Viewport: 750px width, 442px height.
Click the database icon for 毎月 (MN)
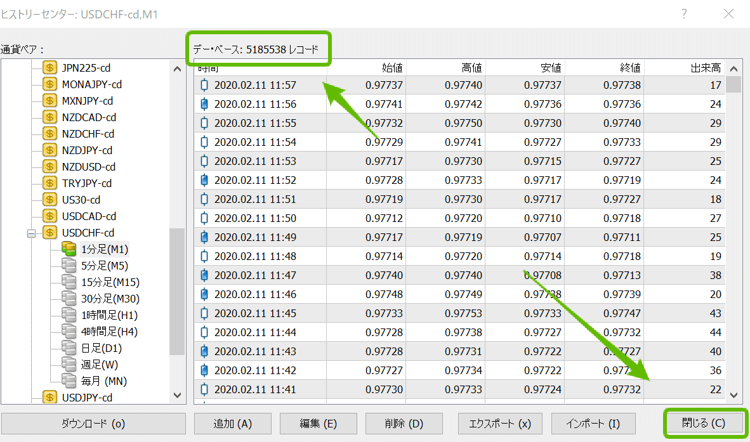pyautogui.click(x=69, y=381)
